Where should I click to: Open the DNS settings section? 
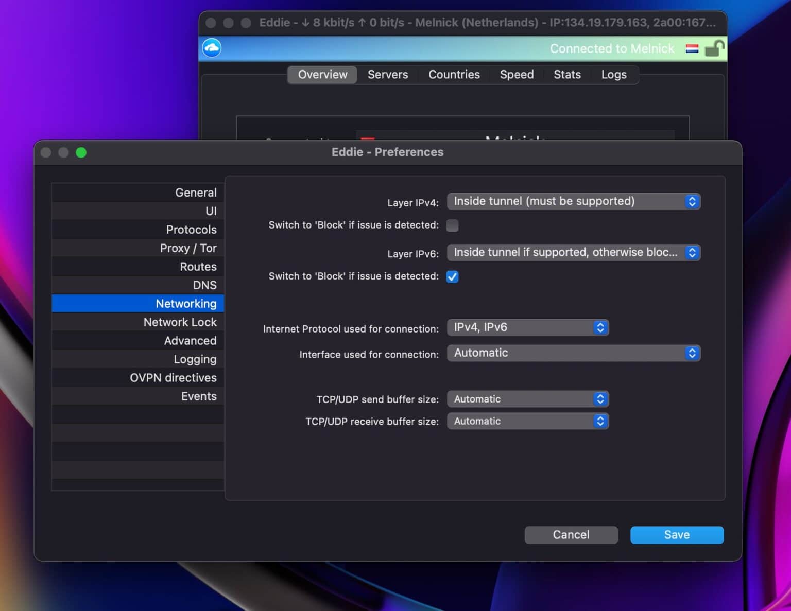[x=205, y=285]
